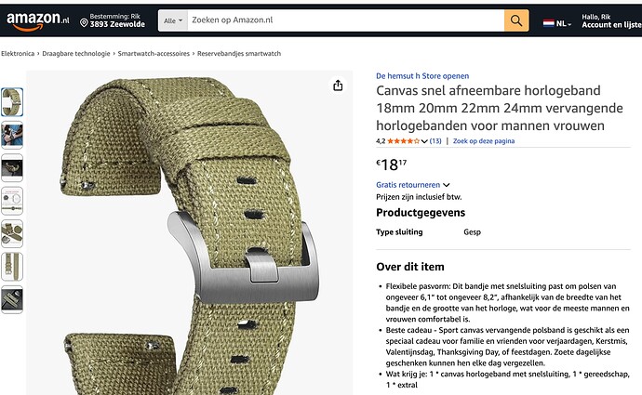
Task: Select the last thumbnail in the sidebar
Action: point(12,299)
